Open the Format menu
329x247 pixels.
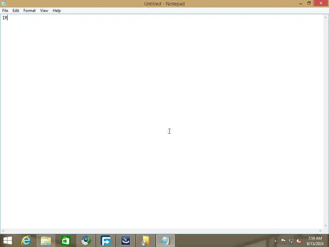tap(29, 11)
